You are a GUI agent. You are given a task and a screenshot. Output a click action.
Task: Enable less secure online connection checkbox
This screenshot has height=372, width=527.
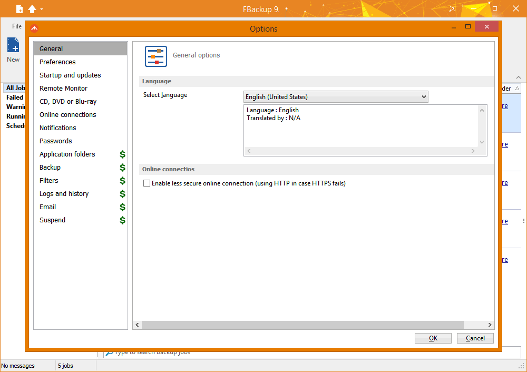click(147, 183)
